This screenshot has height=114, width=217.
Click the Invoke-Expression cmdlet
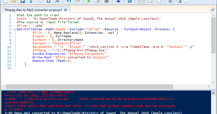(x=49, y=54)
